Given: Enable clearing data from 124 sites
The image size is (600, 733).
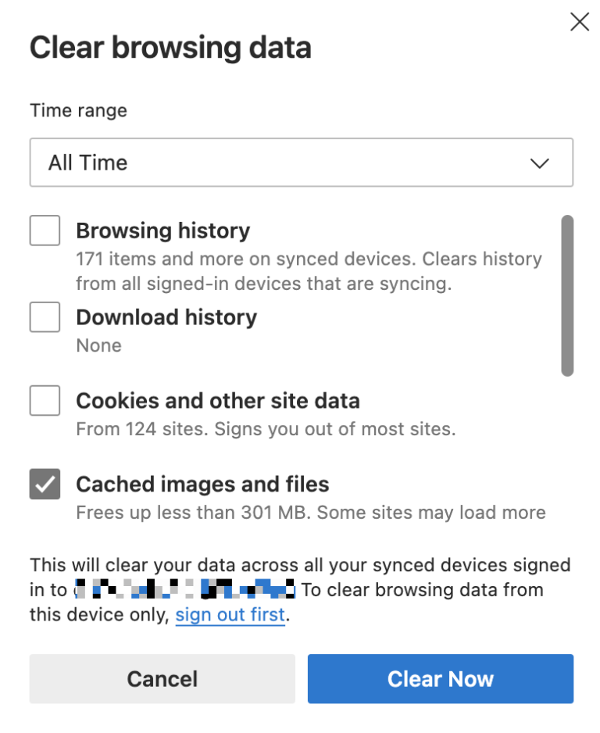Looking at the screenshot, I should [45, 400].
